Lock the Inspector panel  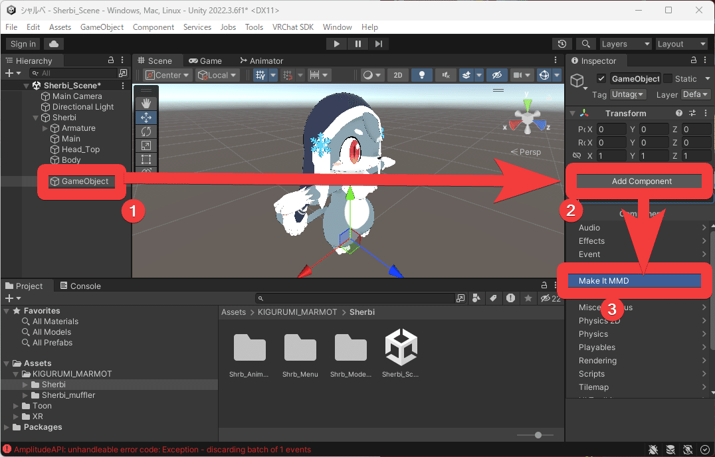point(694,60)
